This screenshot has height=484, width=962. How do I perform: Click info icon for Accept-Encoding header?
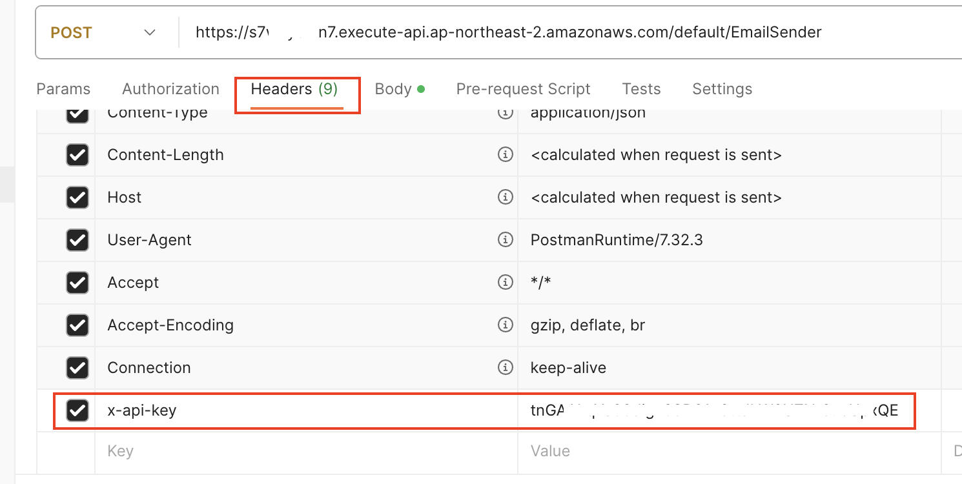coord(505,325)
